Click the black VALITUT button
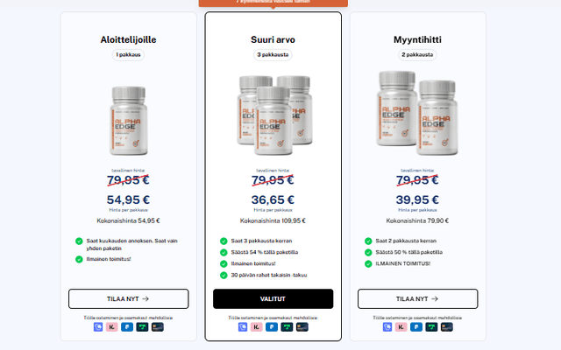 pos(273,299)
